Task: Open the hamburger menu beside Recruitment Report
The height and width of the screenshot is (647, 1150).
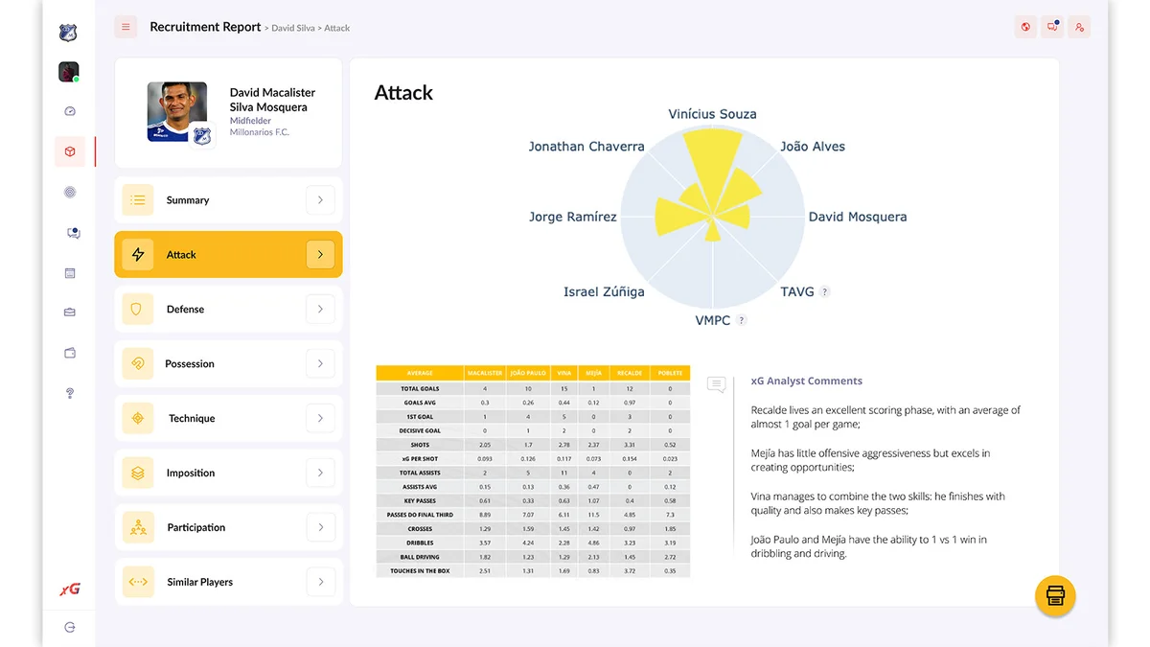Action: pyautogui.click(x=126, y=26)
